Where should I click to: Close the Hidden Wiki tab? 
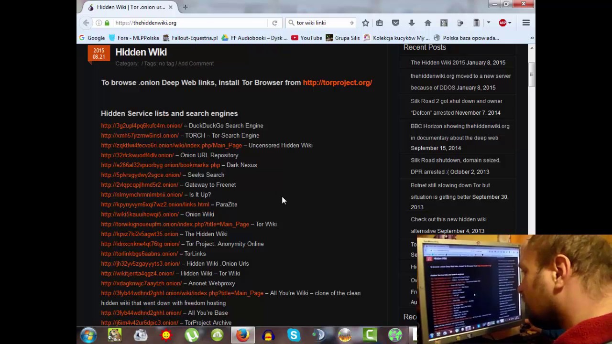coord(171,7)
